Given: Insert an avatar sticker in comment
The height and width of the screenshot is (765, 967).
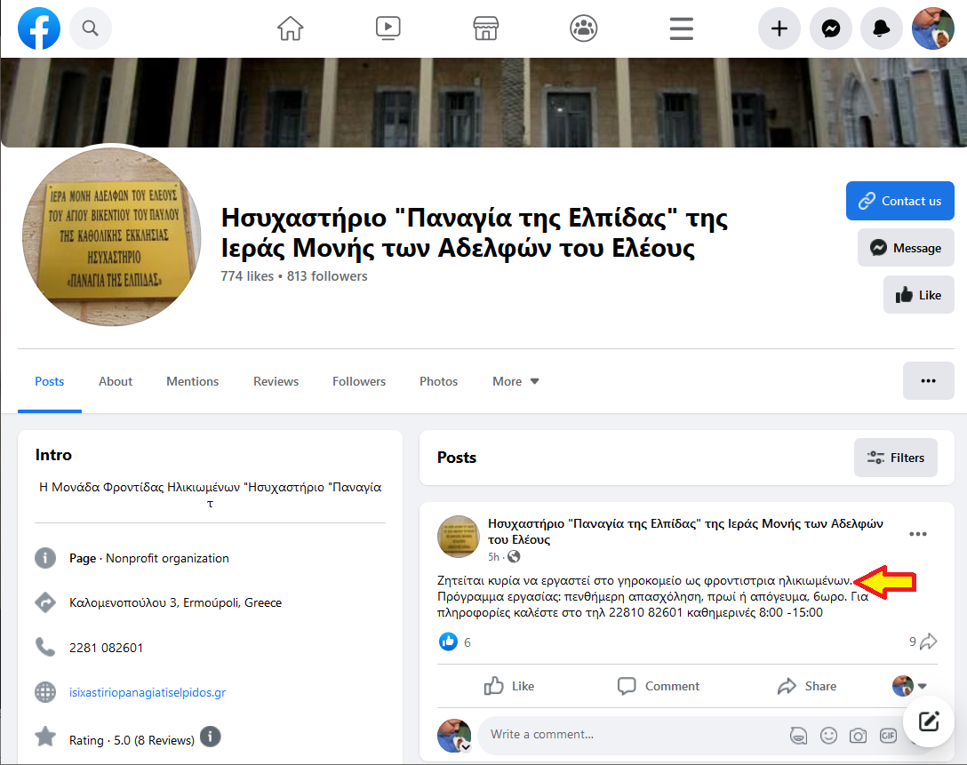Looking at the screenshot, I should [x=799, y=736].
